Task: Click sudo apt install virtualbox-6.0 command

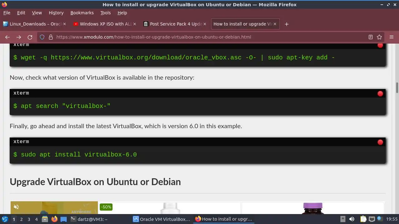Action: click(75, 155)
